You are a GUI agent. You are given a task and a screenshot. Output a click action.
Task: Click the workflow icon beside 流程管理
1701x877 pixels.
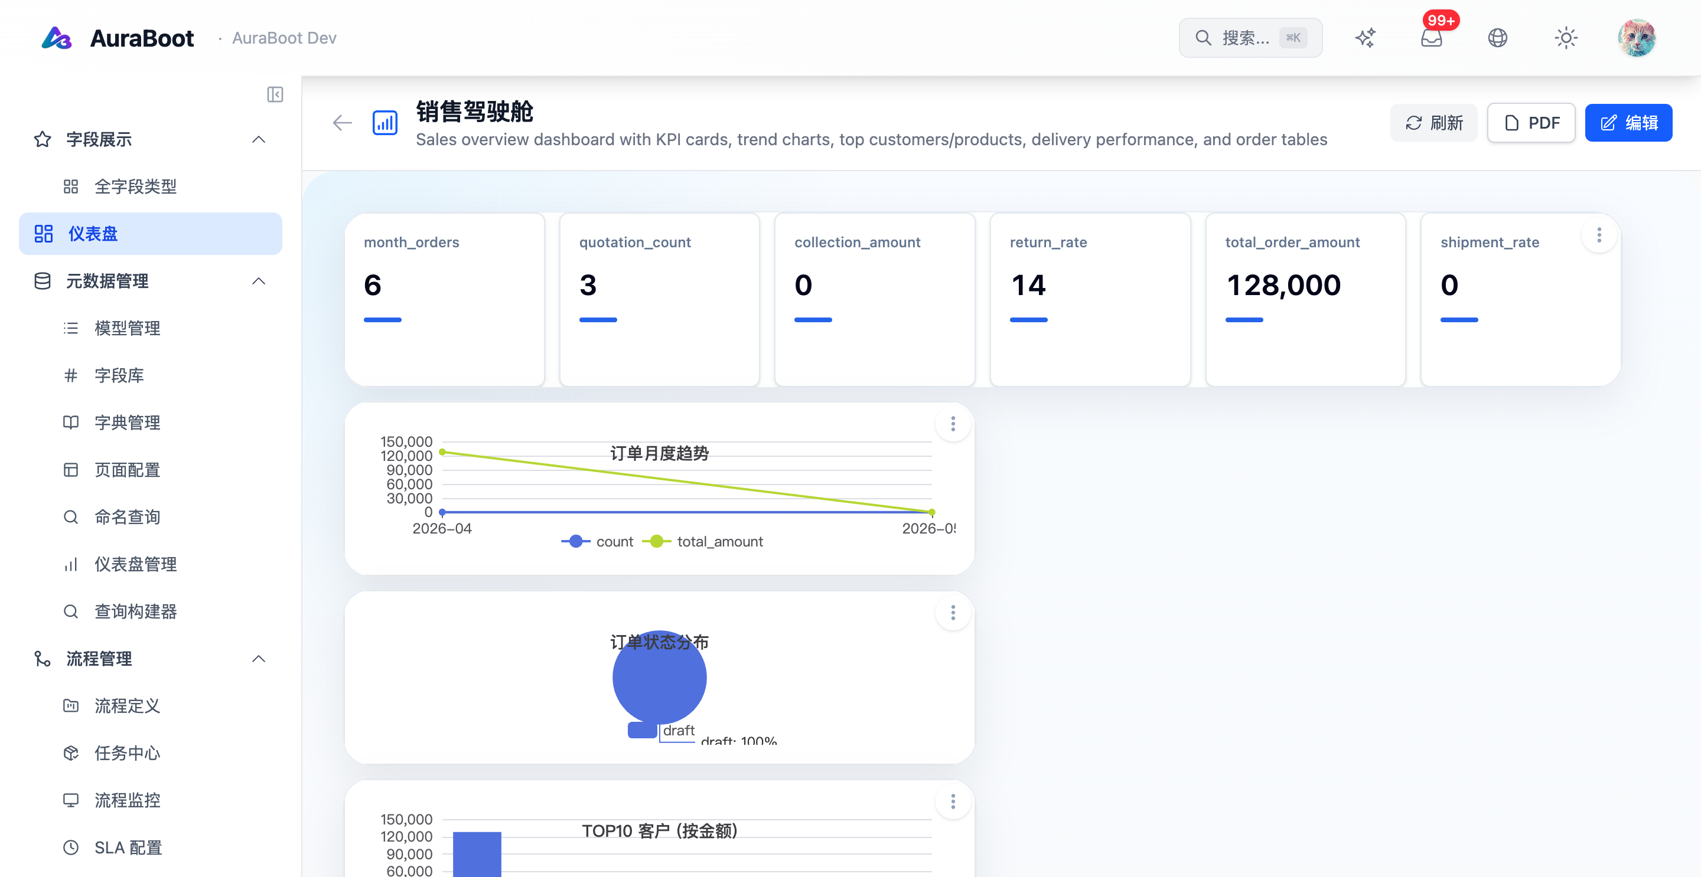(x=43, y=659)
